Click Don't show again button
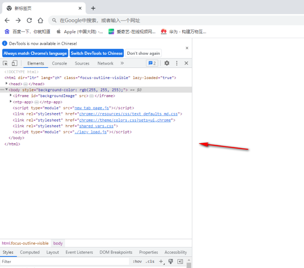This screenshot has height=268, width=304. click(x=143, y=53)
